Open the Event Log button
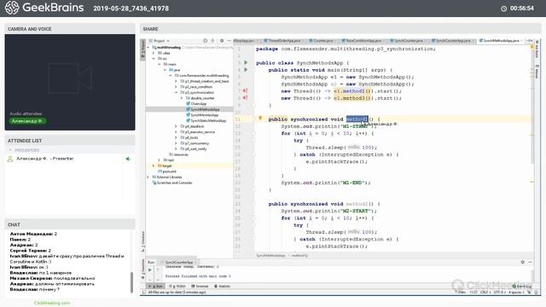Viewport: 546px width, 307px height. coord(522,287)
